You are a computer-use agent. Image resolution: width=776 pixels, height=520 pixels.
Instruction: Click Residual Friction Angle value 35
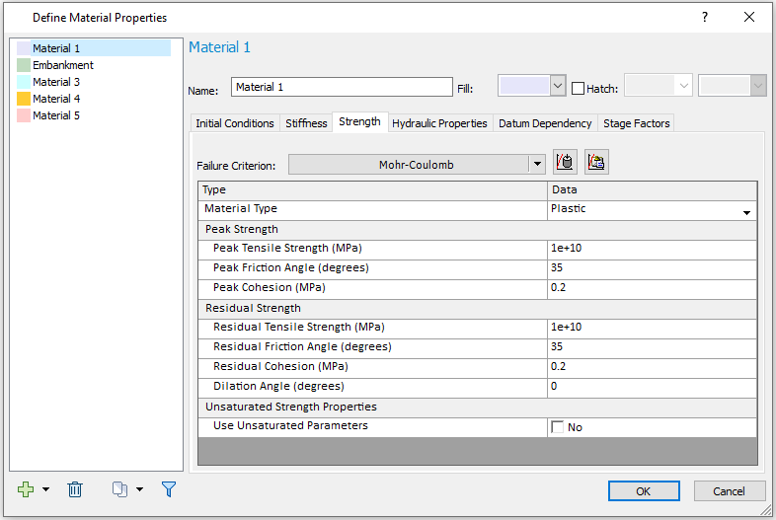[x=652, y=347]
